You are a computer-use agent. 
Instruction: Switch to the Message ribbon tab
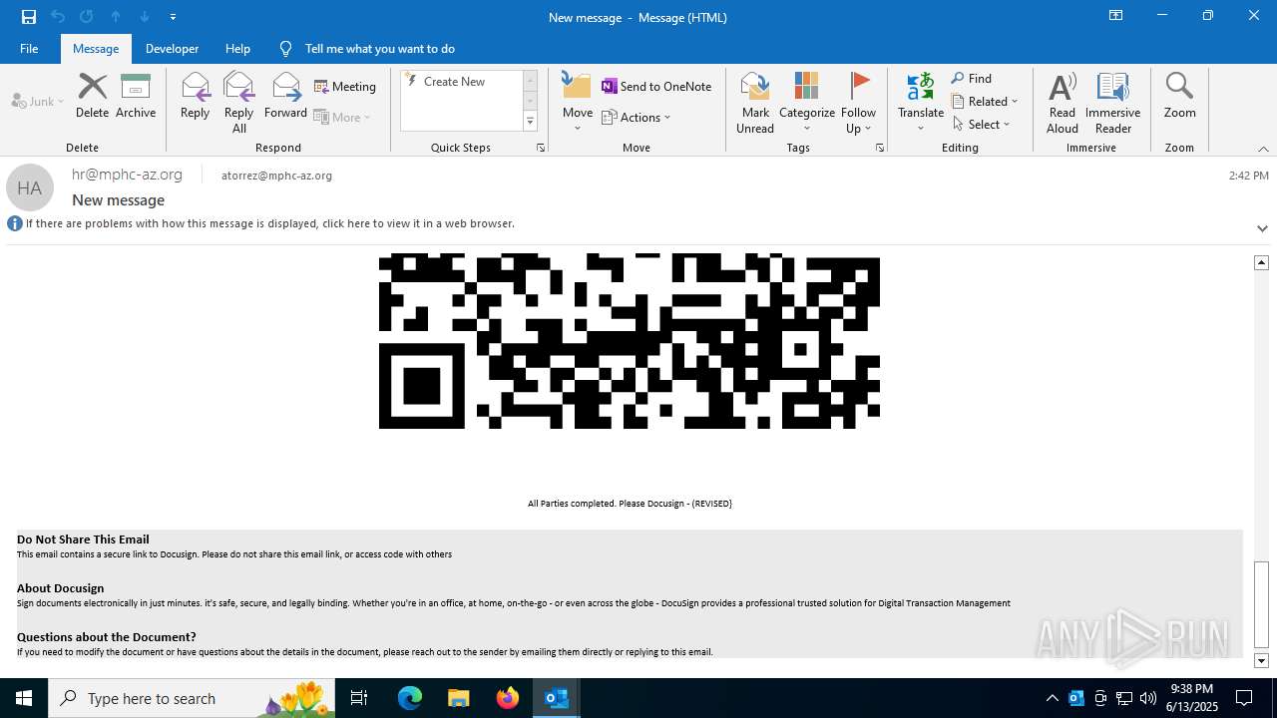coord(96,48)
